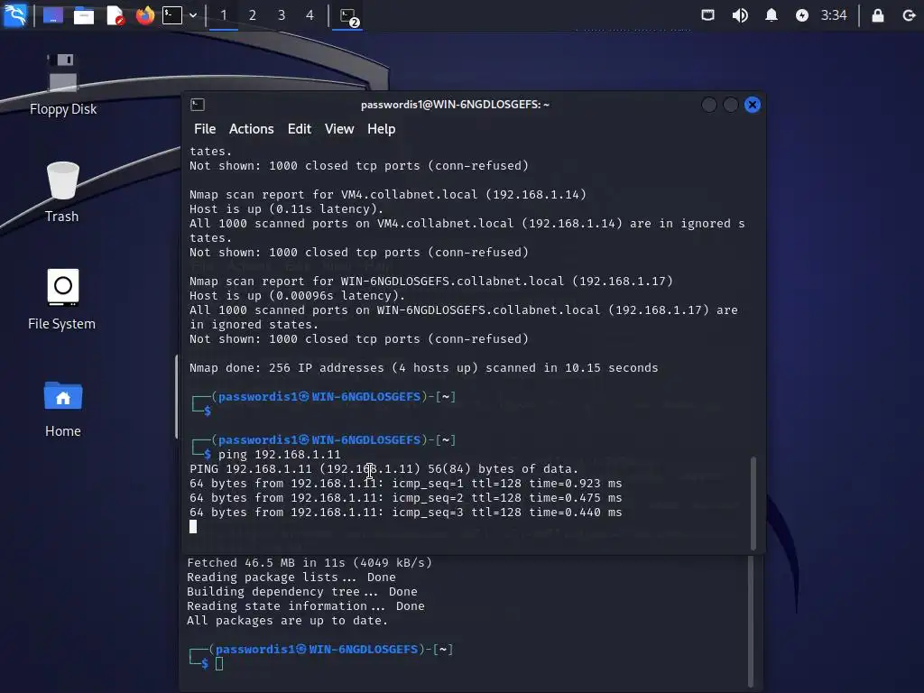Open the Actions menu in terminal
Screen dimensions: 924x693
coord(251,129)
